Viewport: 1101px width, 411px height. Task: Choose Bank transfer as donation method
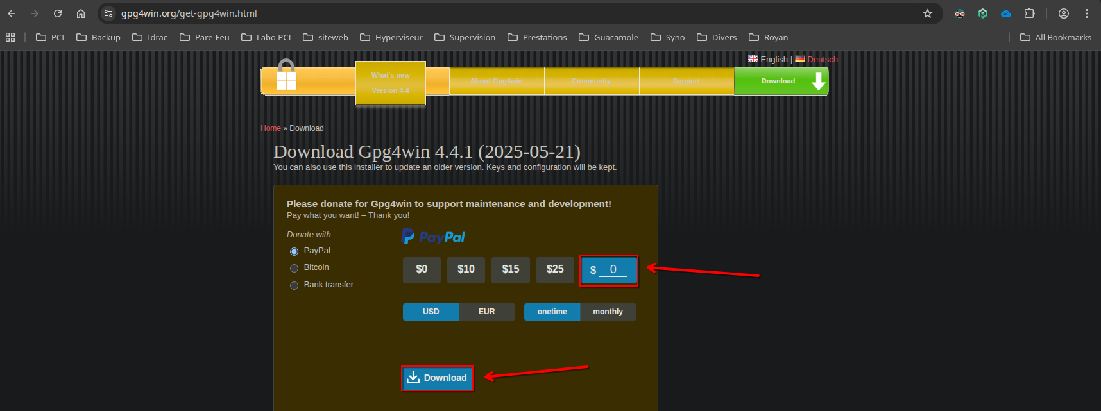point(294,285)
